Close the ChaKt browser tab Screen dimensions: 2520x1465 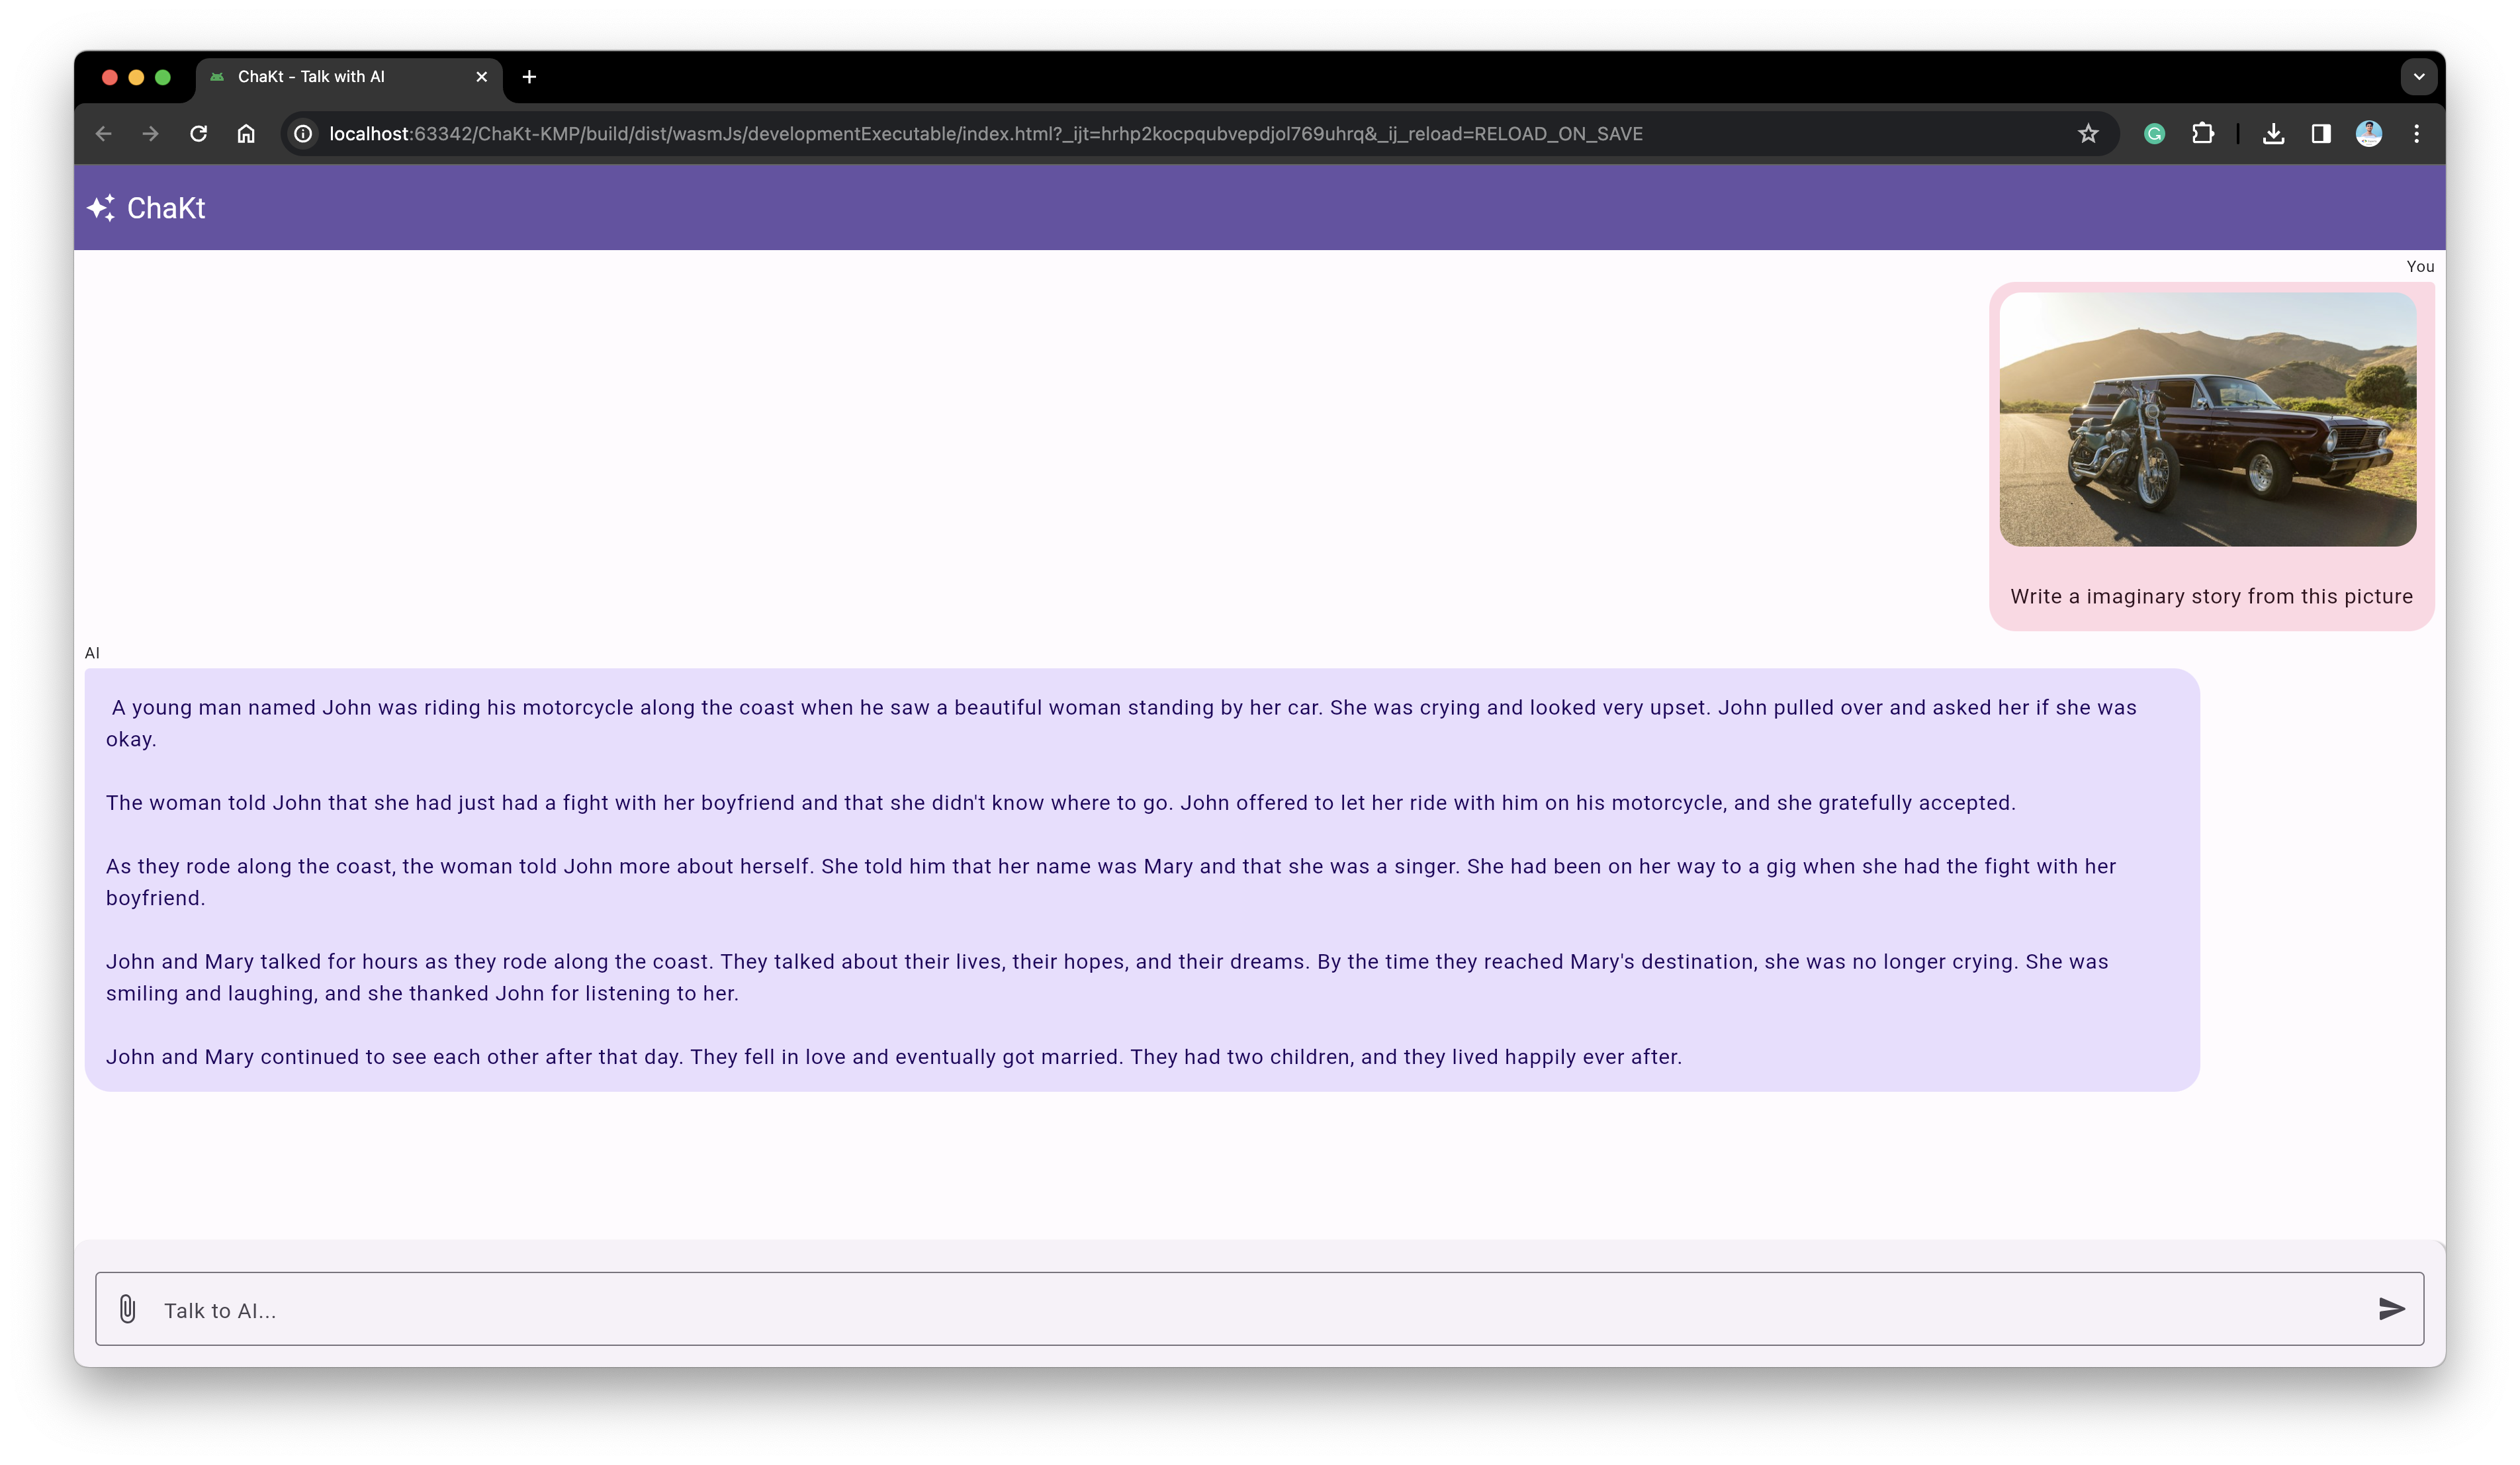pyautogui.click(x=482, y=77)
